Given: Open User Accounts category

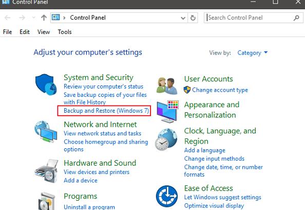Looking at the screenshot, I should (208, 79).
